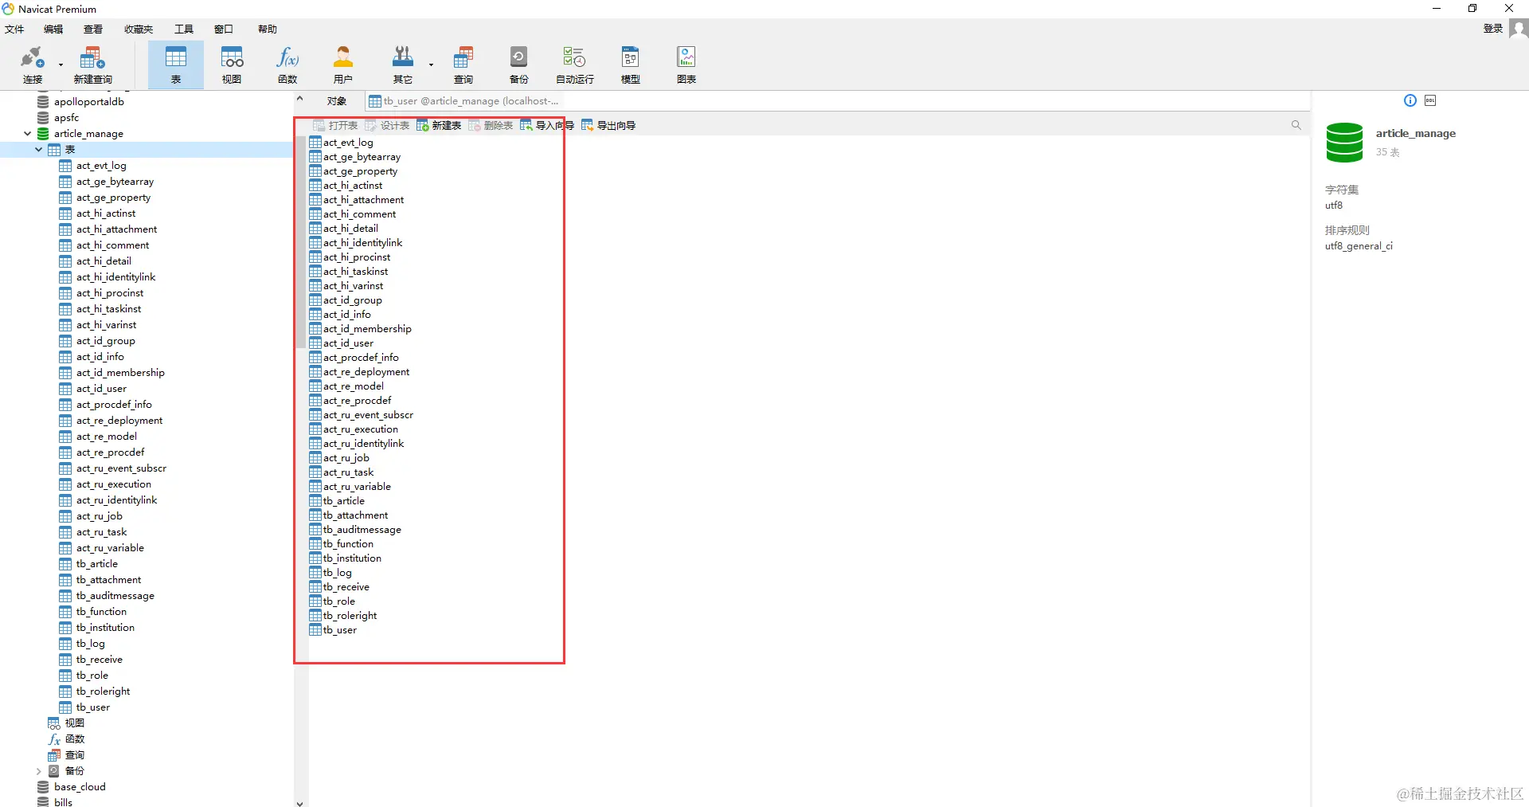
Task: Click the user avatar icon beside 登录
Action: (1519, 29)
